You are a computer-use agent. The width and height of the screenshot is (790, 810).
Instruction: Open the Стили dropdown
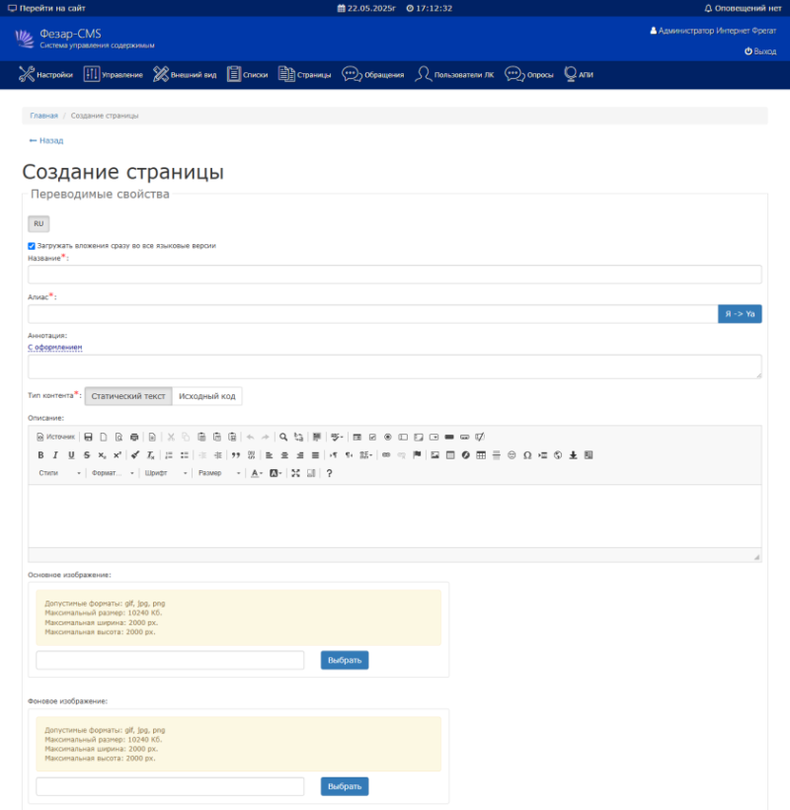[x=59, y=473]
